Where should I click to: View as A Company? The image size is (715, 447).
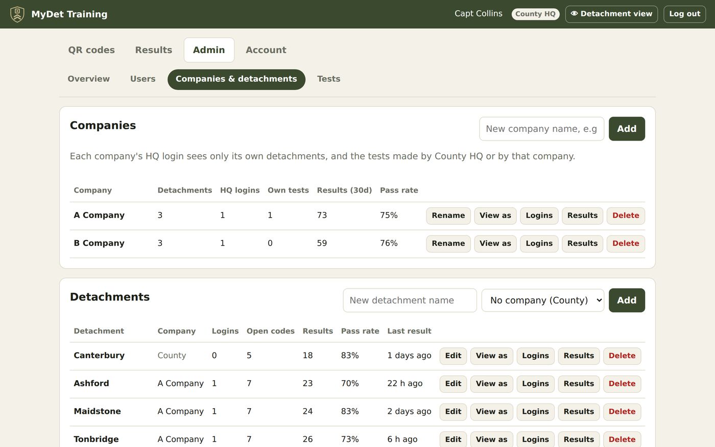pyautogui.click(x=495, y=216)
